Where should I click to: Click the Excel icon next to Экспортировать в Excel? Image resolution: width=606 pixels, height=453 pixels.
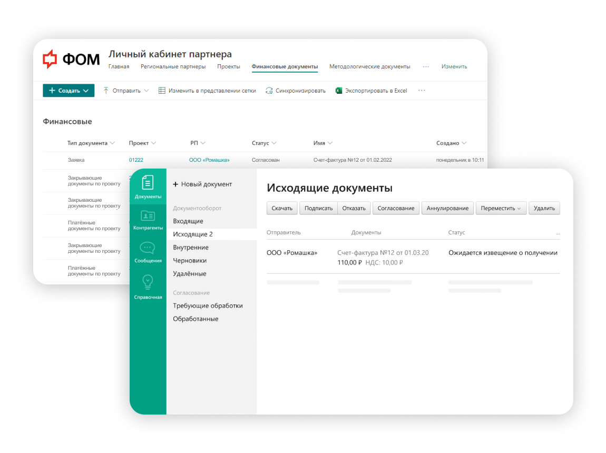338,90
